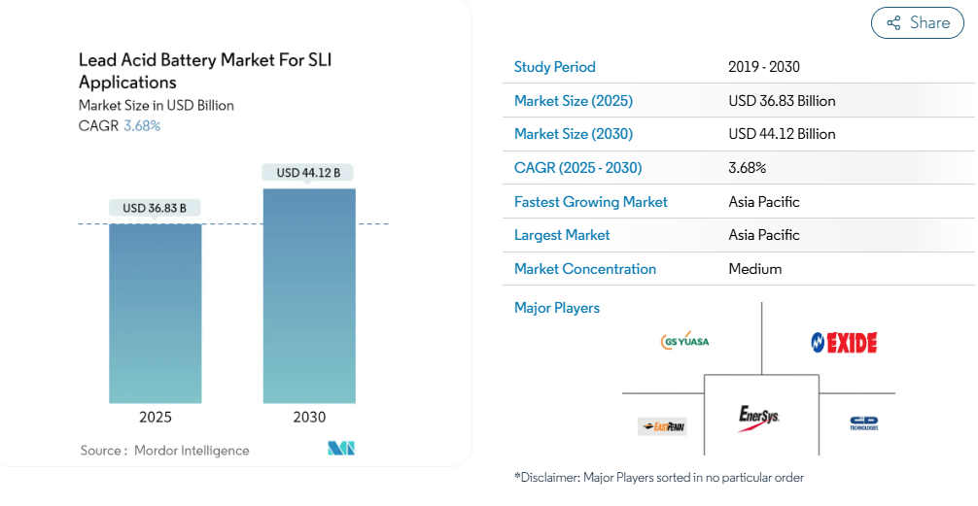Click the USD 36.83 B label
Viewport: 978px width, 506px height.
(x=155, y=208)
